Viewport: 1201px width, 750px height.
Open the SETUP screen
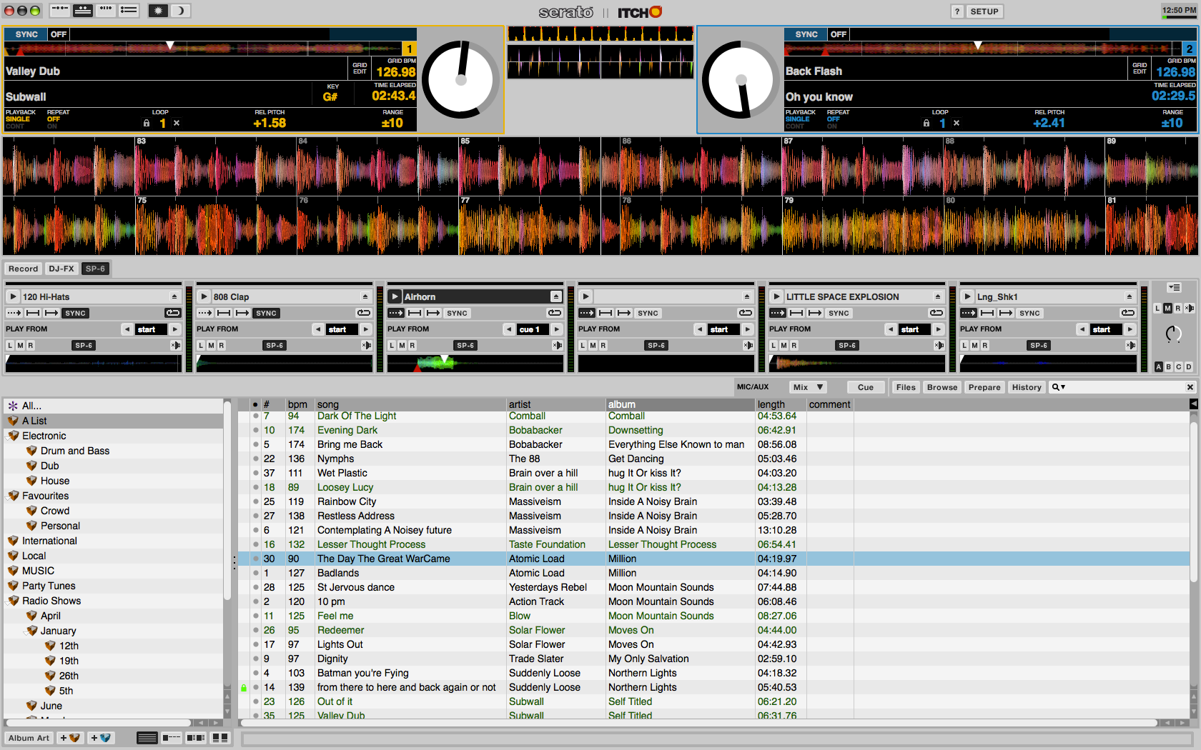pos(984,11)
